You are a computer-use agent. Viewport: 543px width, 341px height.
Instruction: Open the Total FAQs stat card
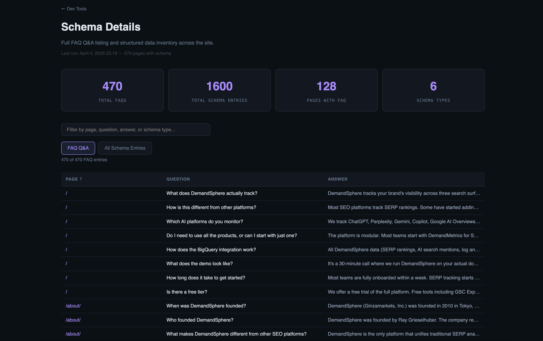click(x=112, y=90)
